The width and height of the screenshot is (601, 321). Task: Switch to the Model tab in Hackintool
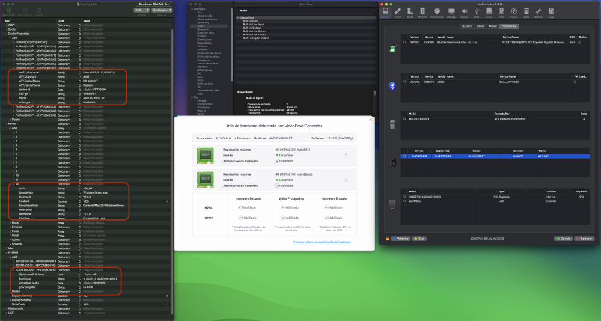pyautogui.click(x=493, y=26)
